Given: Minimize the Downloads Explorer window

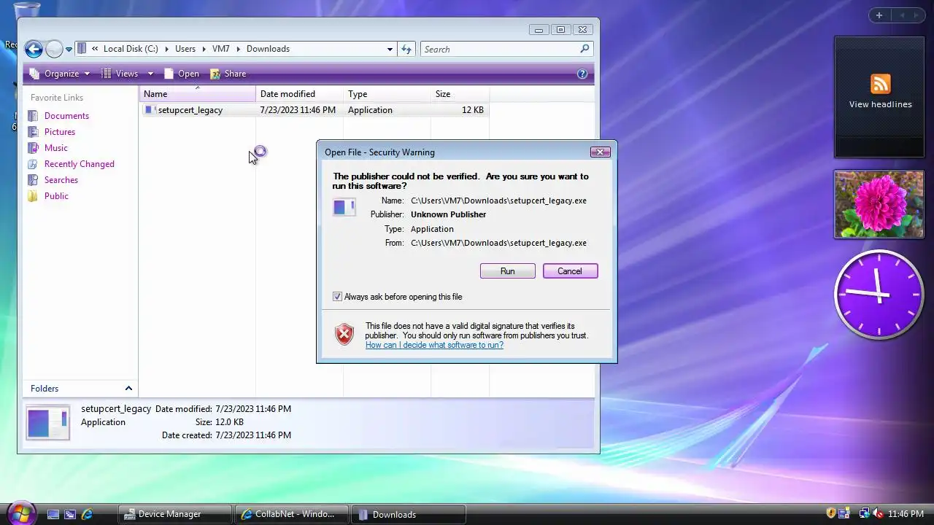Looking at the screenshot, I should (x=539, y=30).
